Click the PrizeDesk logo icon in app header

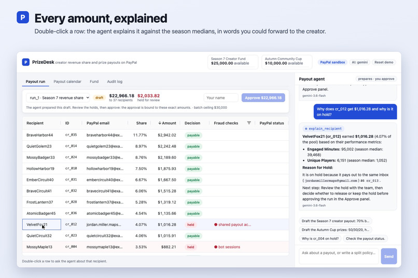coord(25,62)
